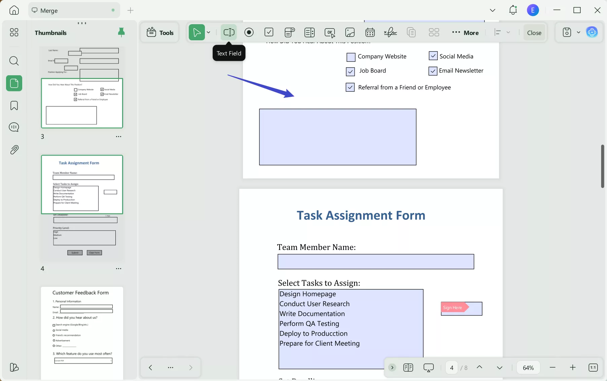Click Close to exit form editing
This screenshot has width=607, height=381.
pos(534,32)
